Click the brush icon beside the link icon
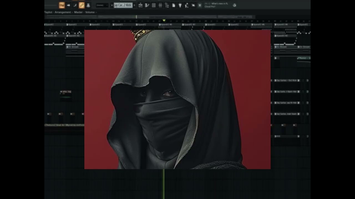 [x=75, y=5]
